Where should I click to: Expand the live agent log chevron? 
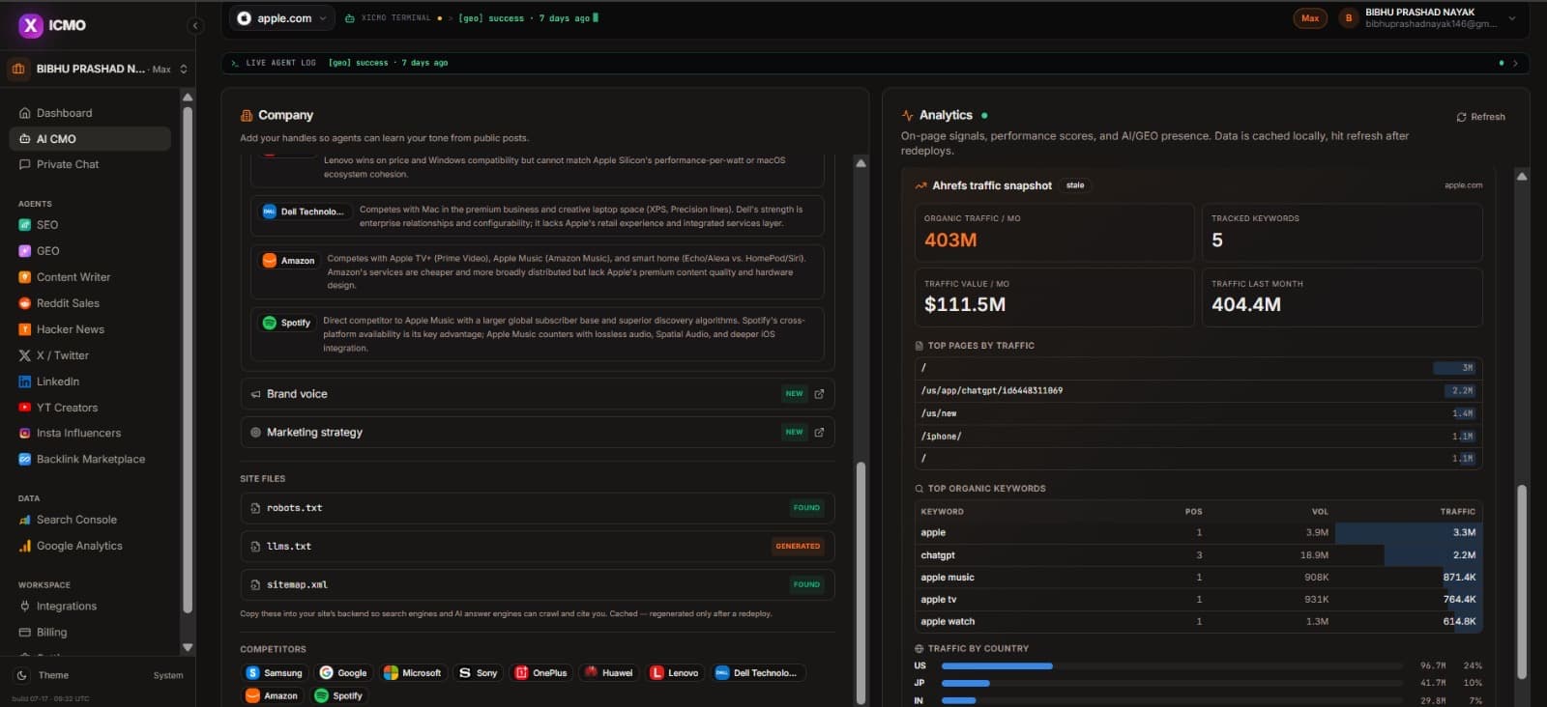(x=1515, y=63)
